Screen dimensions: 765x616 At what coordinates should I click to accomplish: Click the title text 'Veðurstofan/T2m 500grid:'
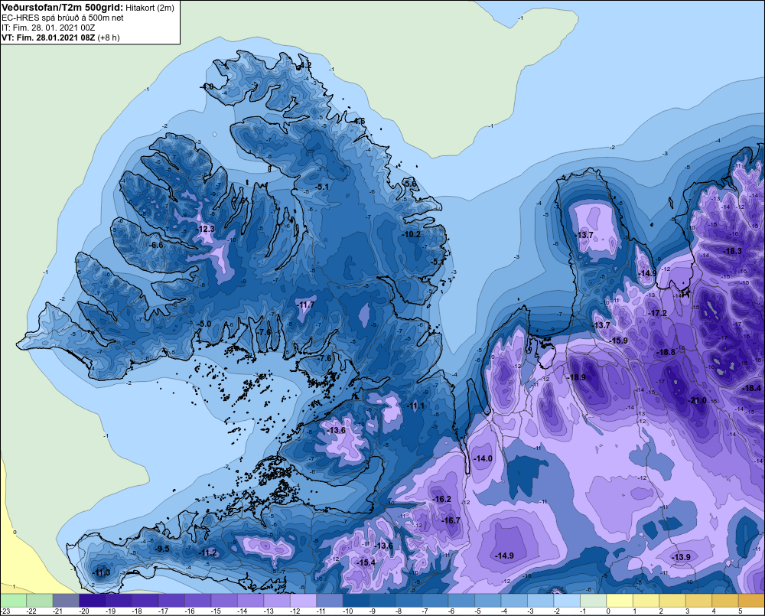click(x=61, y=8)
